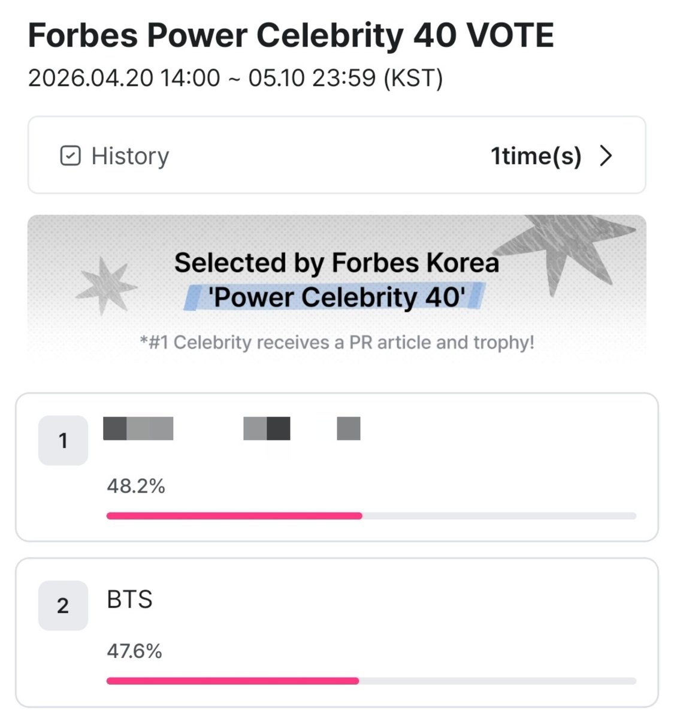The image size is (674, 719).
Task: Open vote history via the right chevron
Action: tap(606, 156)
